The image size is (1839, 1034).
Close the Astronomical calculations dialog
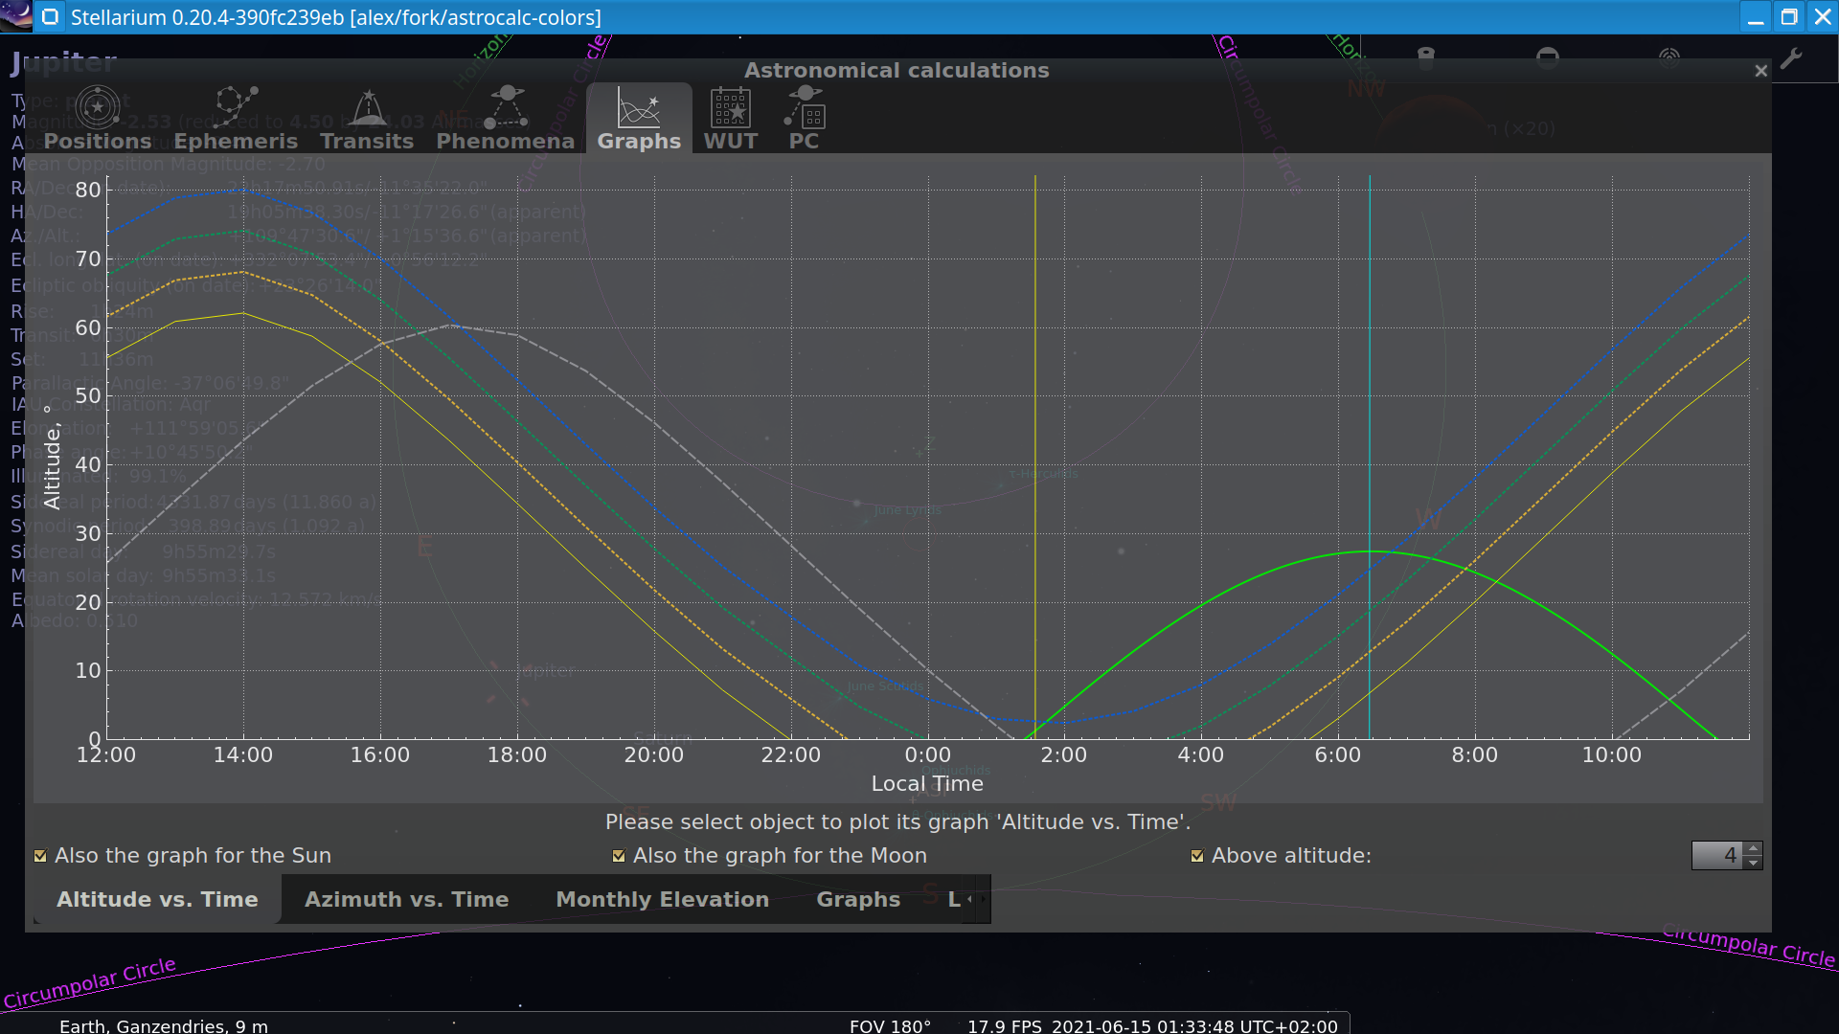(1760, 71)
